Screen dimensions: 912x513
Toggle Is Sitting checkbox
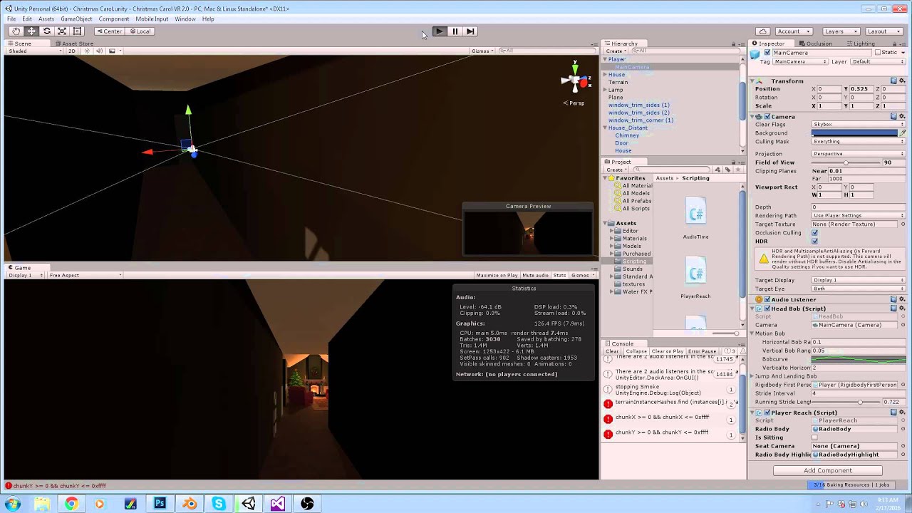(x=815, y=437)
